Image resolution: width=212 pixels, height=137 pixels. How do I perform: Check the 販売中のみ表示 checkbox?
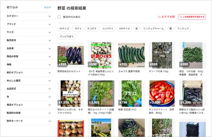click(x=59, y=17)
